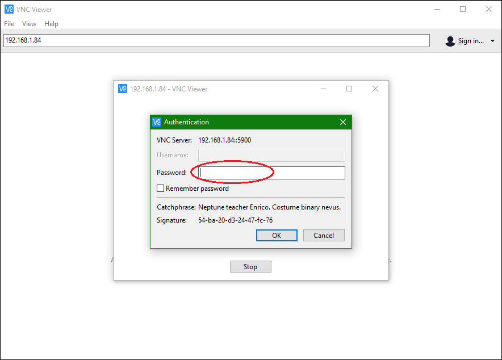Click the '192.168.1.84 - VNC Viewer' title text
This screenshot has width=502, height=360.
tap(169, 89)
